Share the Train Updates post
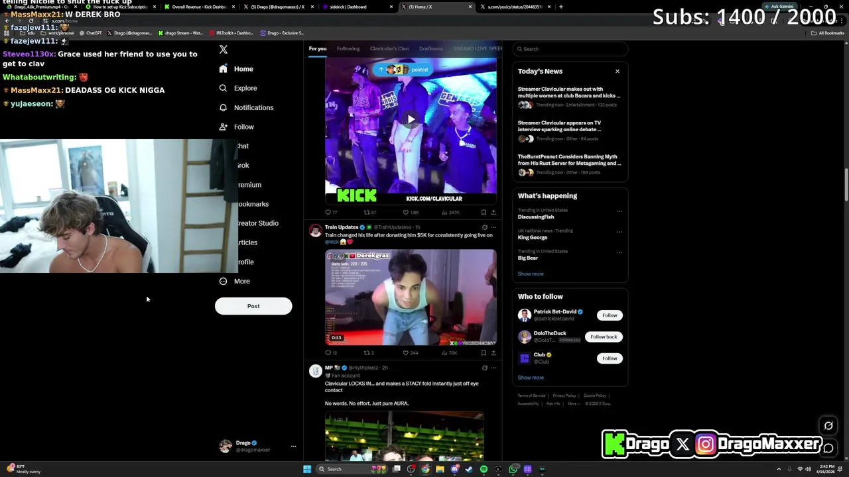This screenshot has width=849, height=477. click(493, 352)
